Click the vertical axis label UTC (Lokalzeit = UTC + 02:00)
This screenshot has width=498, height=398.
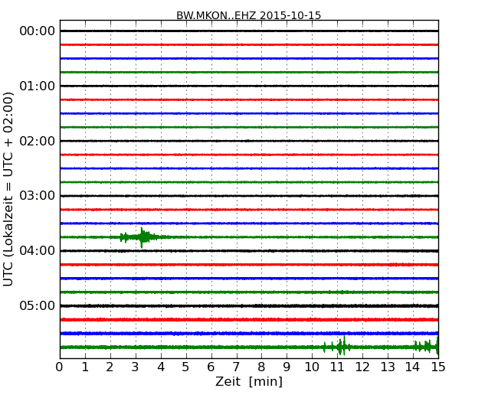pos(8,189)
